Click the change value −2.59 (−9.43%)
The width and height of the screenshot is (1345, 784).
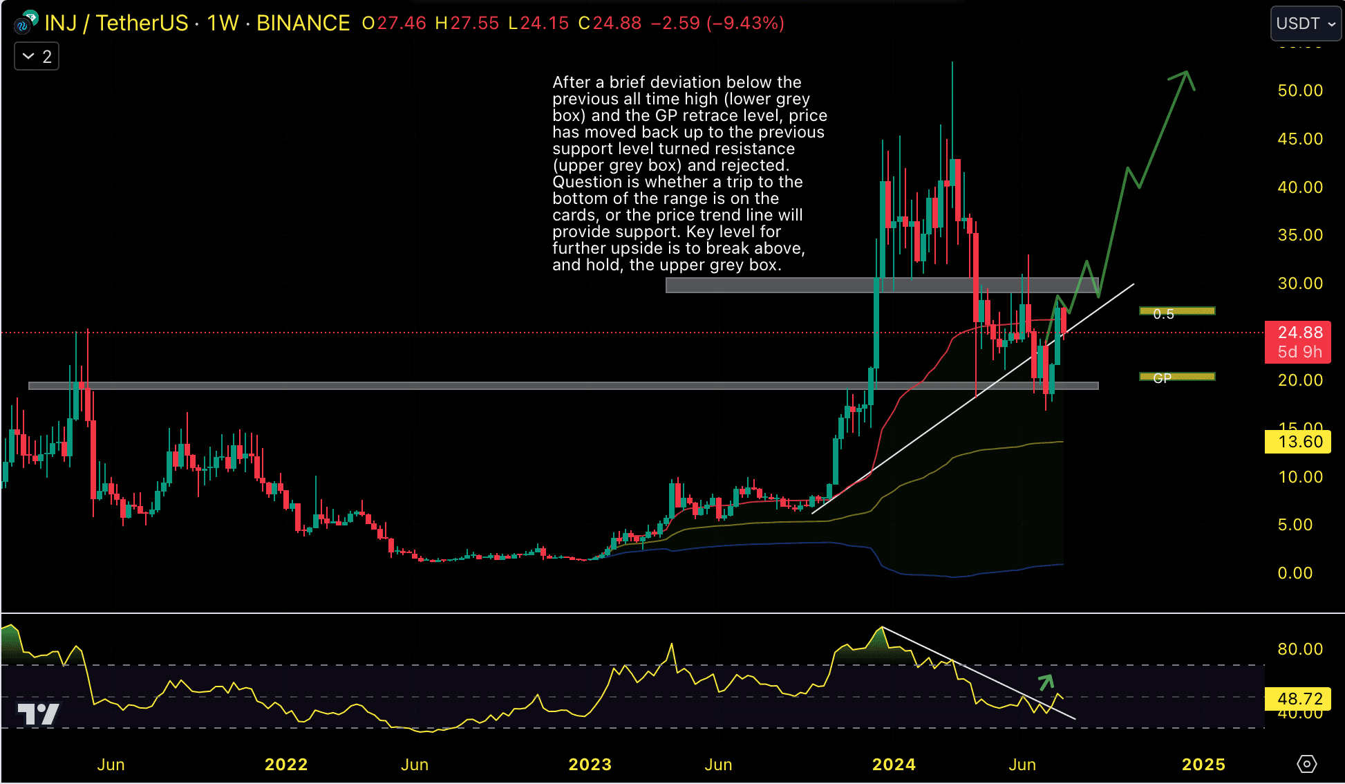click(x=717, y=23)
